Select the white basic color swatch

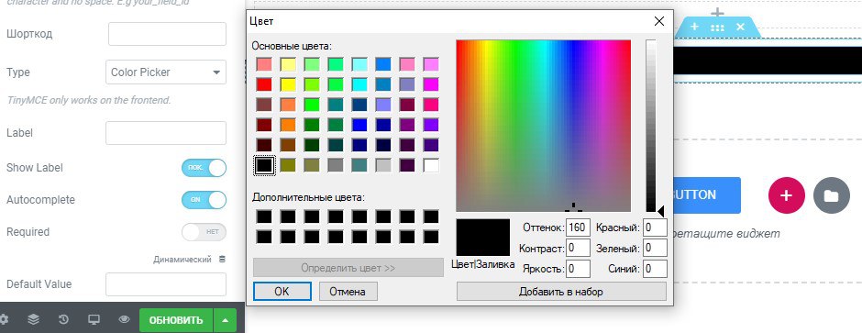432,165
